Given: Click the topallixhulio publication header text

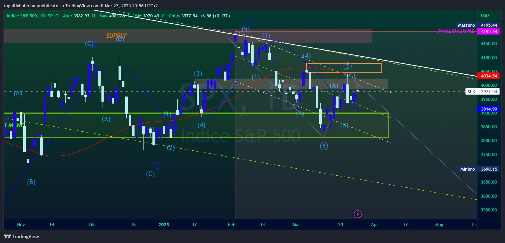Looking at the screenshot, I should click(x=81, y=6).
